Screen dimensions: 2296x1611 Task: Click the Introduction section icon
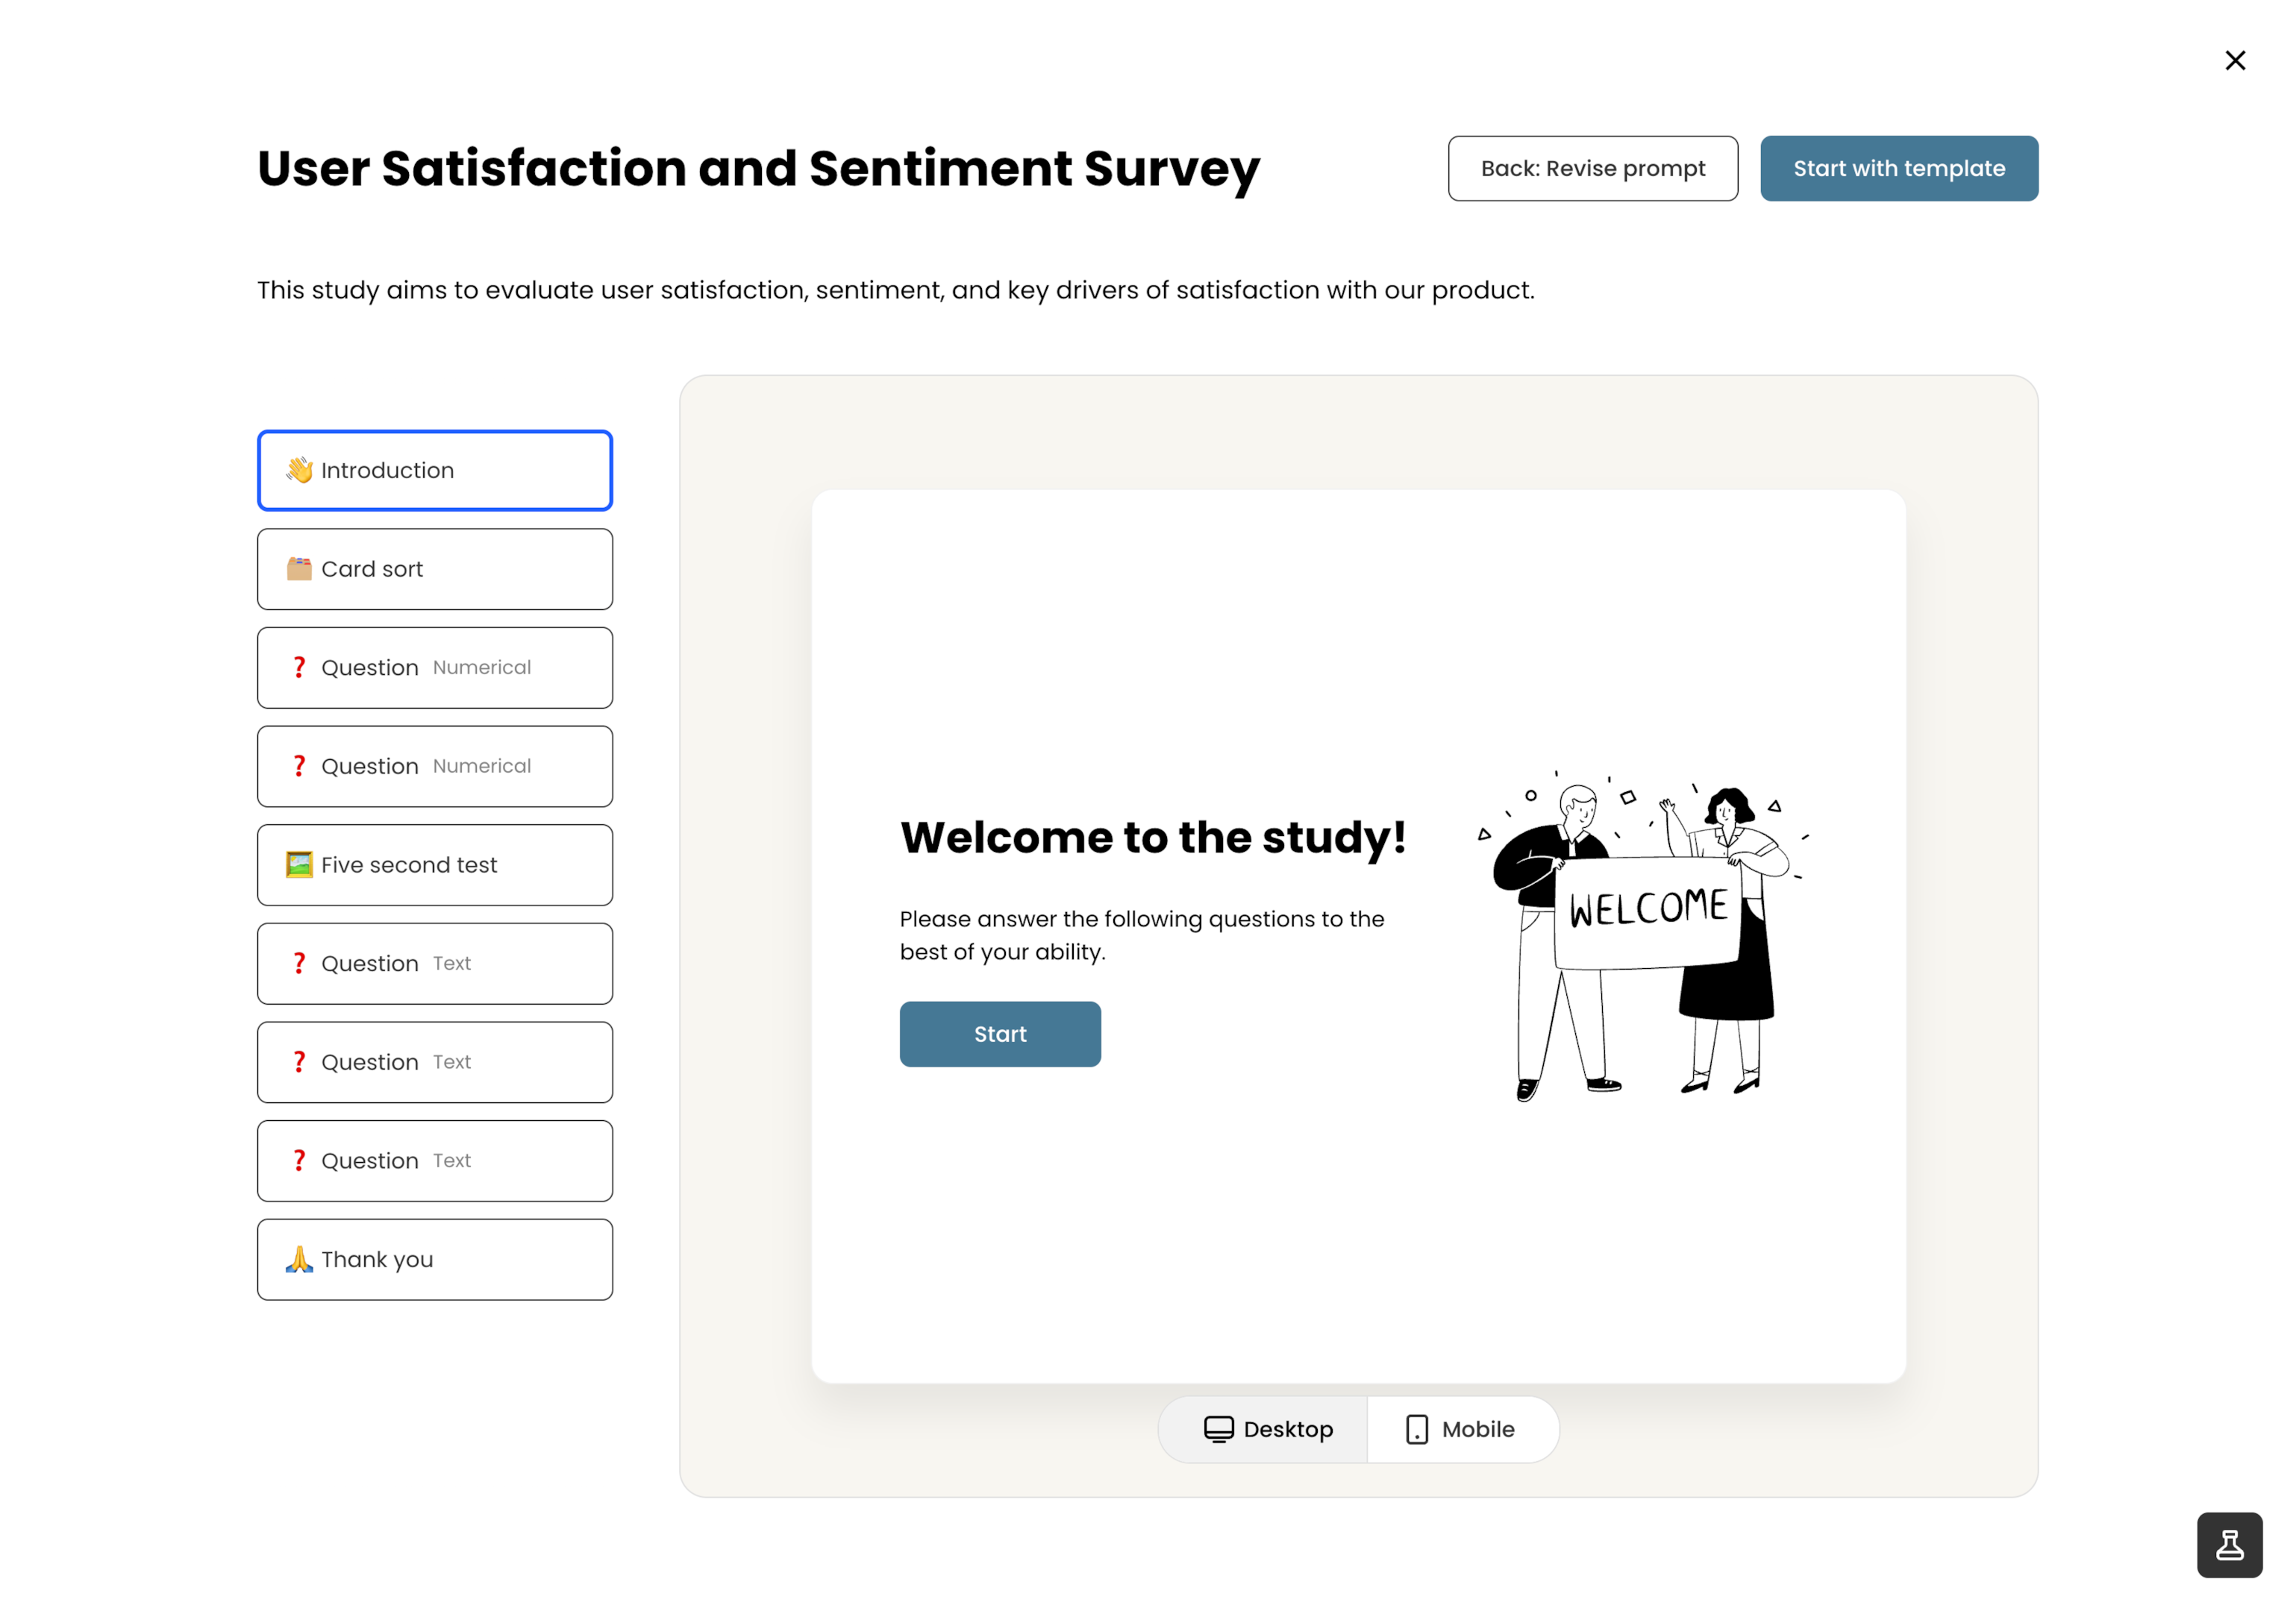click(298, 469)
